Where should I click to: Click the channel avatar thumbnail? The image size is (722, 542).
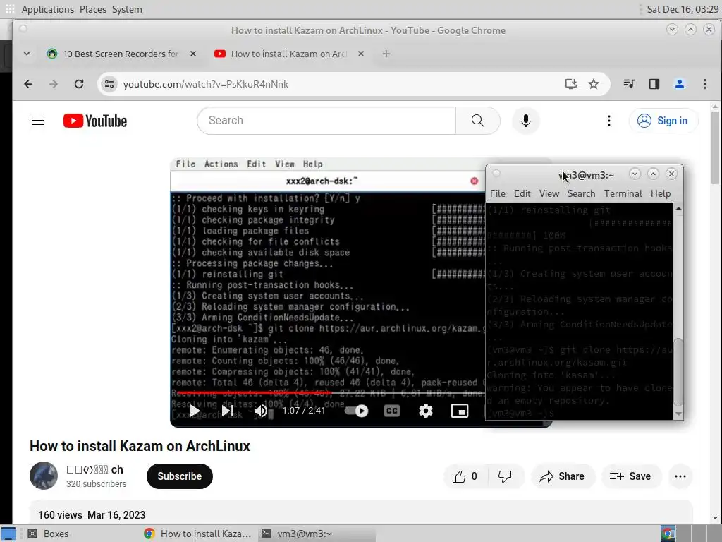[x=44, y=476]
